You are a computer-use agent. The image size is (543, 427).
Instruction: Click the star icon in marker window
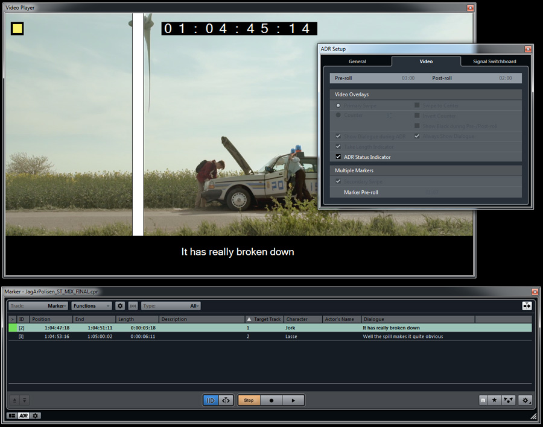[x=495, y=400]
